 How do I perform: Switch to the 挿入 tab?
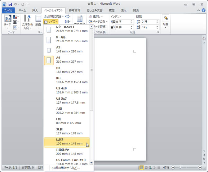pos(35,10)
